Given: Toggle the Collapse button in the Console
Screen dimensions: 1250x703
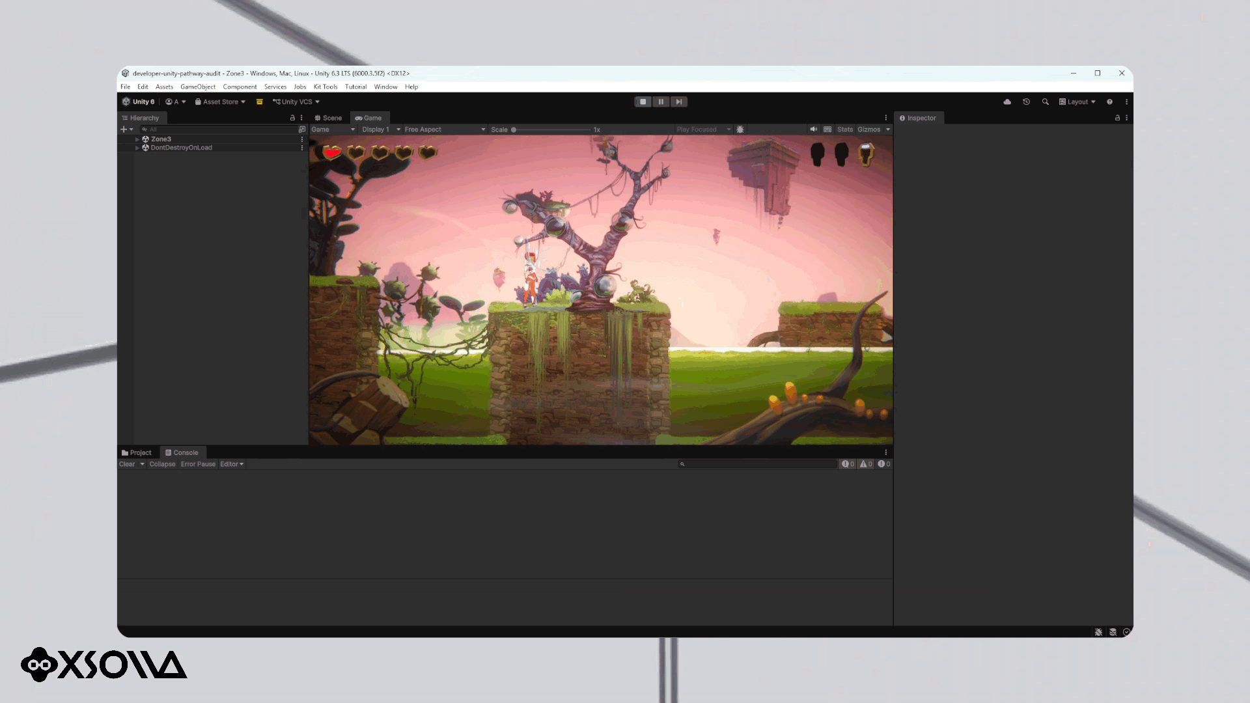Looking at the screenshot, I should click(x=162, y=464).
